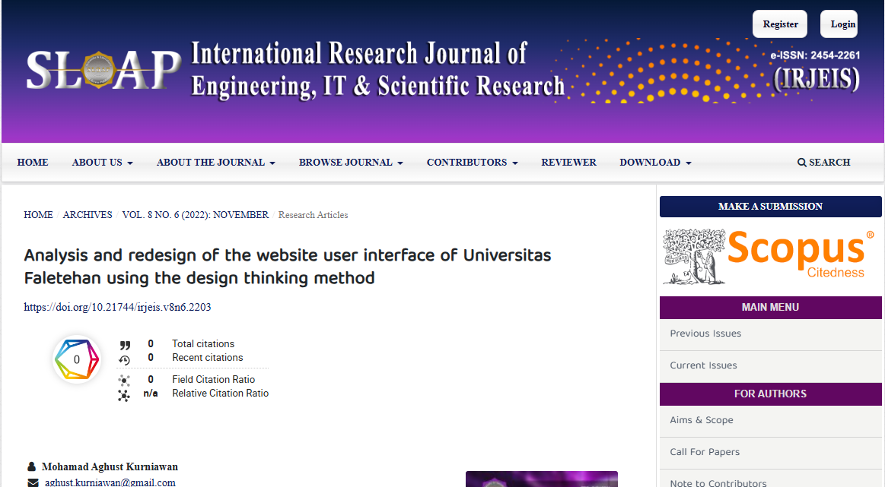Click the (IRJEIS) acronym in header
The width and height of the screenshot is (885, 487).
tap(817, 79)
